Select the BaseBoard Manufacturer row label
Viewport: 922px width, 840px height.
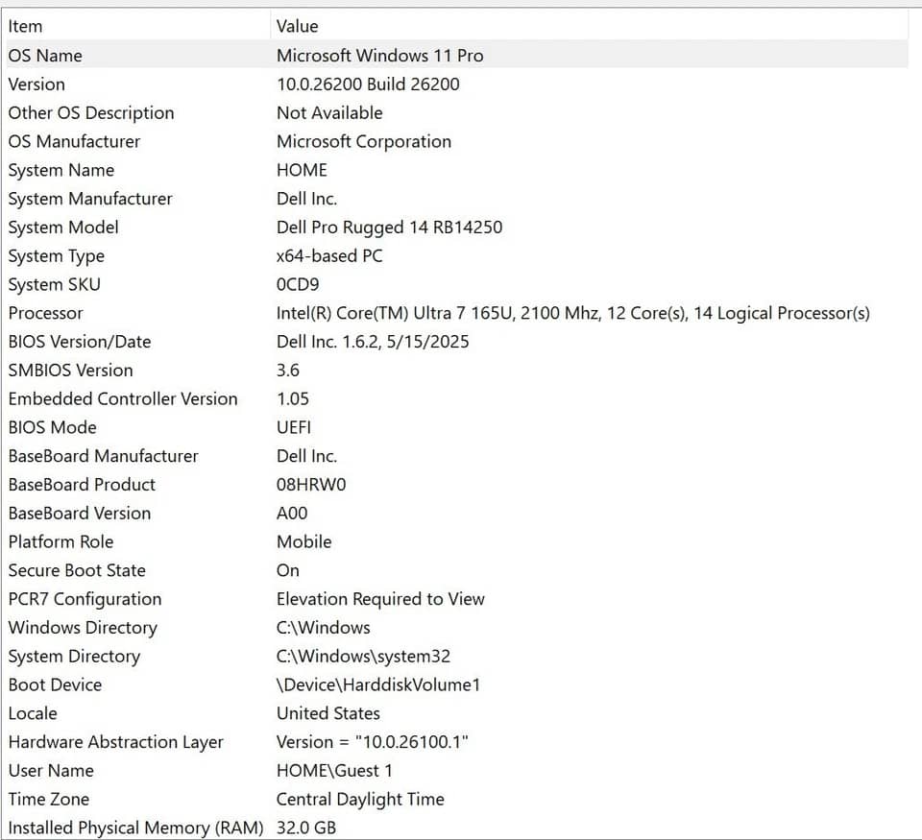tap(103, 456)
